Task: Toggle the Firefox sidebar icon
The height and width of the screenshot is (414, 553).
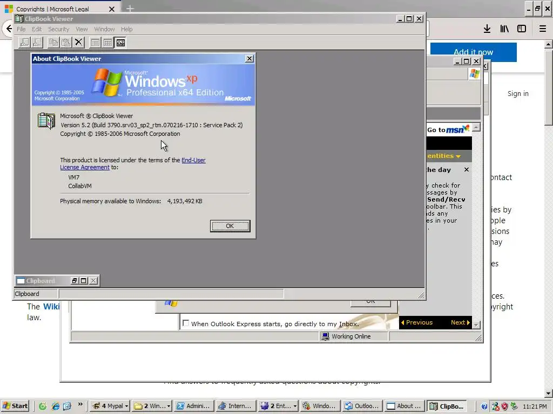Action: tap(522, 29)
